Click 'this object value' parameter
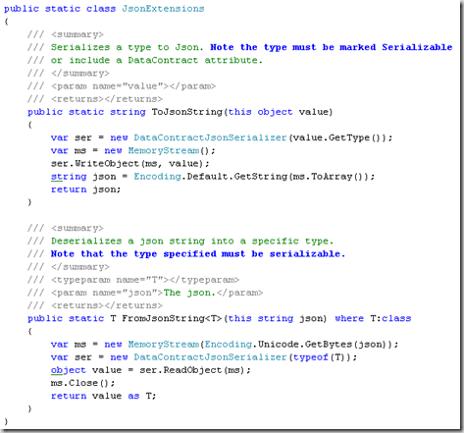The height and width of the screenshot is (433, 464). point(278,112)
